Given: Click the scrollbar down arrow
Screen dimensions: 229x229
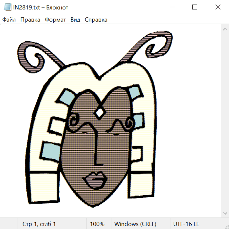Looking at the screenshot, I should tap(225, 213).
